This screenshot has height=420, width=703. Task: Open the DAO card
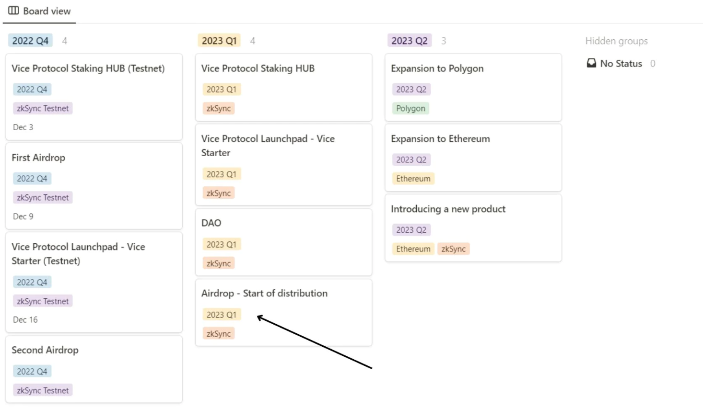pos(283,242)
